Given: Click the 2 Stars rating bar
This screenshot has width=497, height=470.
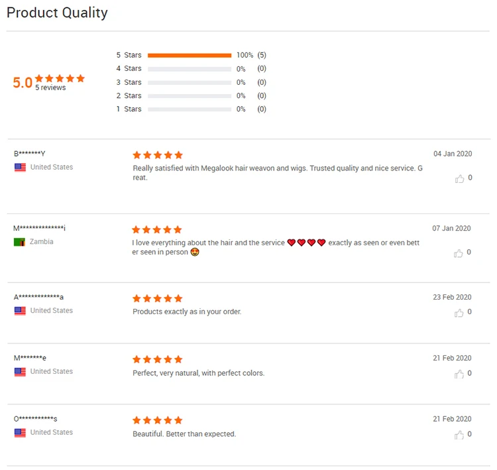Looking at the screenshot, I should click(x=190, y=95).
